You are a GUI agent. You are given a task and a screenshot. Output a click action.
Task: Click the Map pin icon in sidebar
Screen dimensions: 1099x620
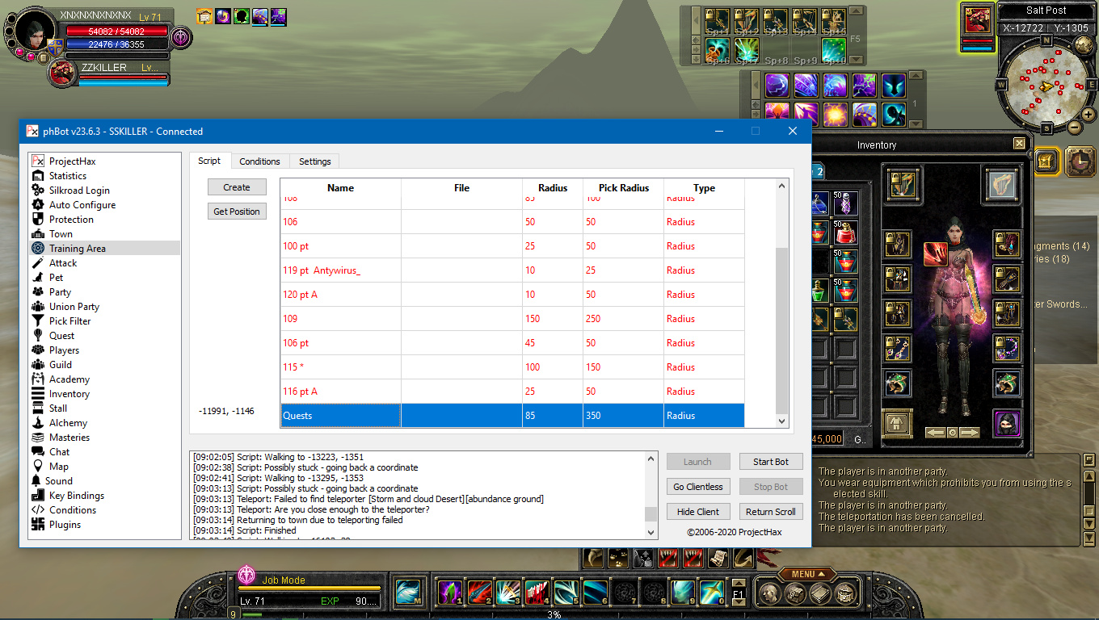(x=38, y=467)
